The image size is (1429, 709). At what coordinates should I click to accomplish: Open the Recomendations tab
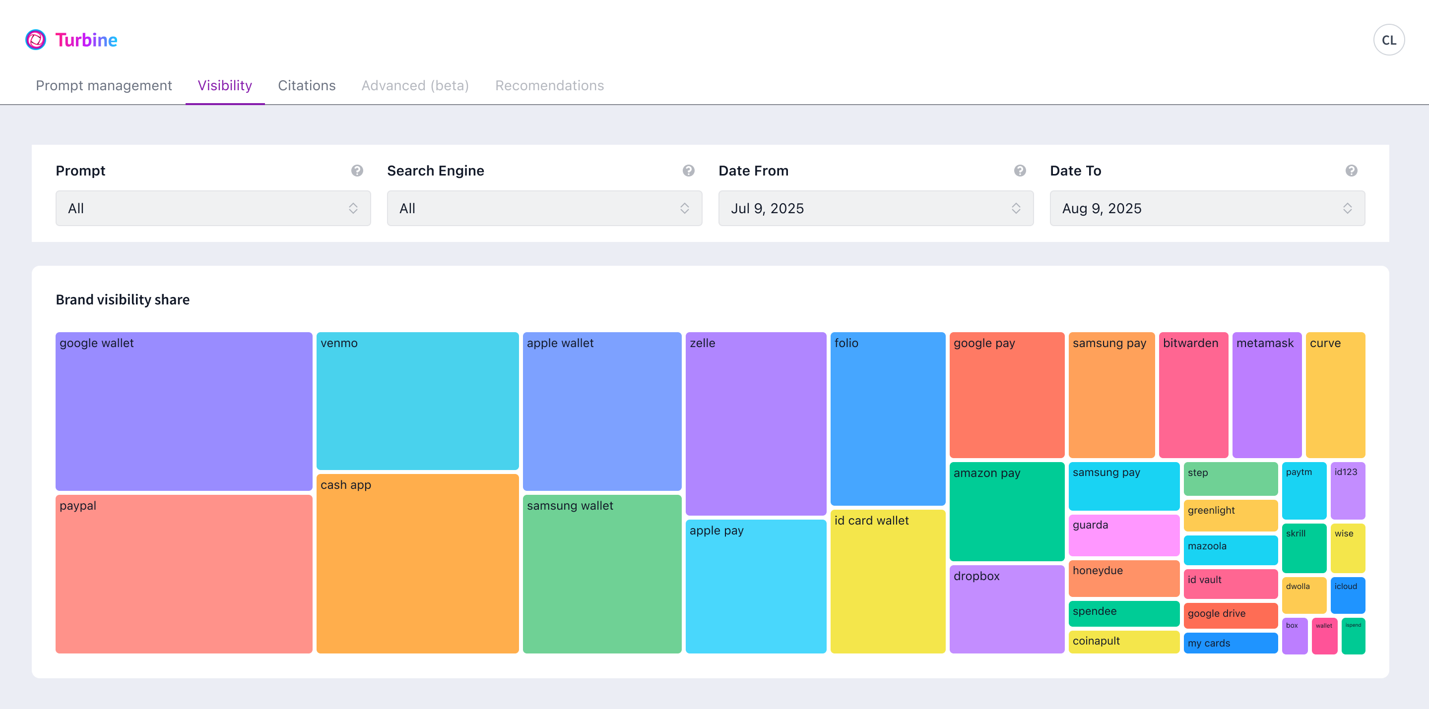click(549, 85)
